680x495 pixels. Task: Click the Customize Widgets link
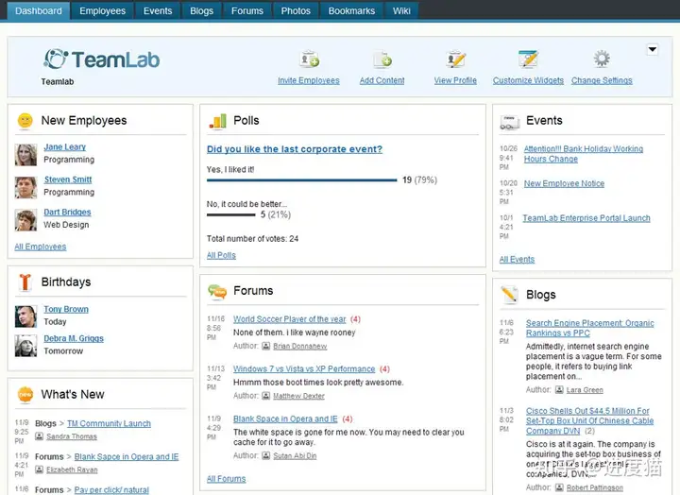(528, 80)
